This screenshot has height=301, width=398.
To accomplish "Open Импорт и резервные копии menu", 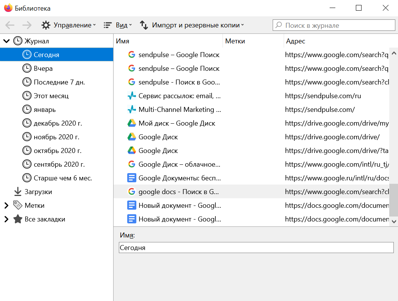I will coord(192,25).
